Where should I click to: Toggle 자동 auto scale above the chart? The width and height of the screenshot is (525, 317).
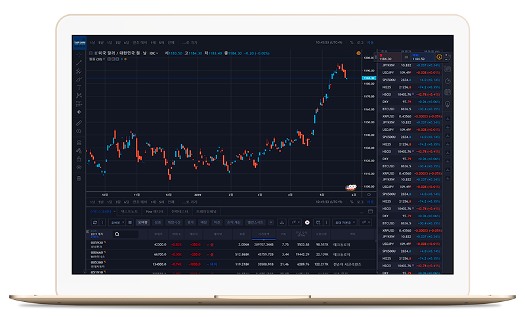pos(370,43)
